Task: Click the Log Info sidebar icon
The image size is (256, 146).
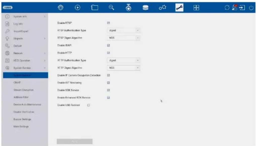Action: (x=7, y=24)
